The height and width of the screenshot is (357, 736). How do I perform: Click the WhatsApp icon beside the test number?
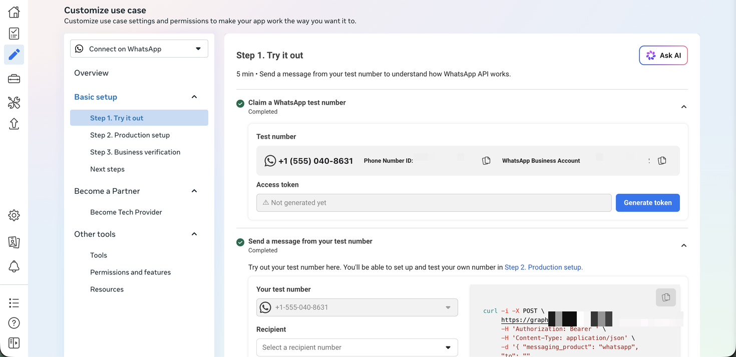pyautogui.click(x=270, y=161)
